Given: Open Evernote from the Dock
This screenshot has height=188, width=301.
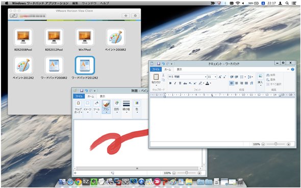Looking at the screenshot, I should 94,182.
